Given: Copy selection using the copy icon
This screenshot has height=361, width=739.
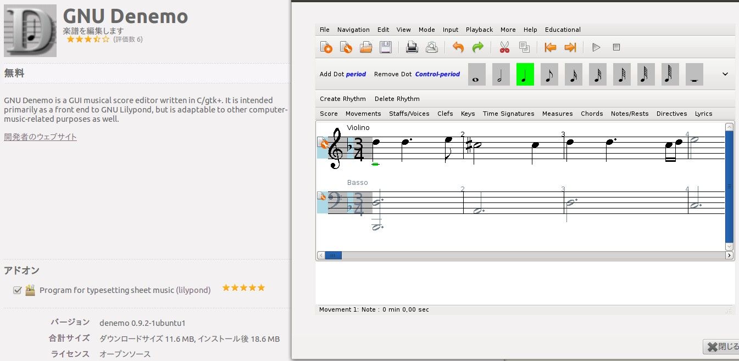Looking at the screenshot, I should [x=524, y=47].
